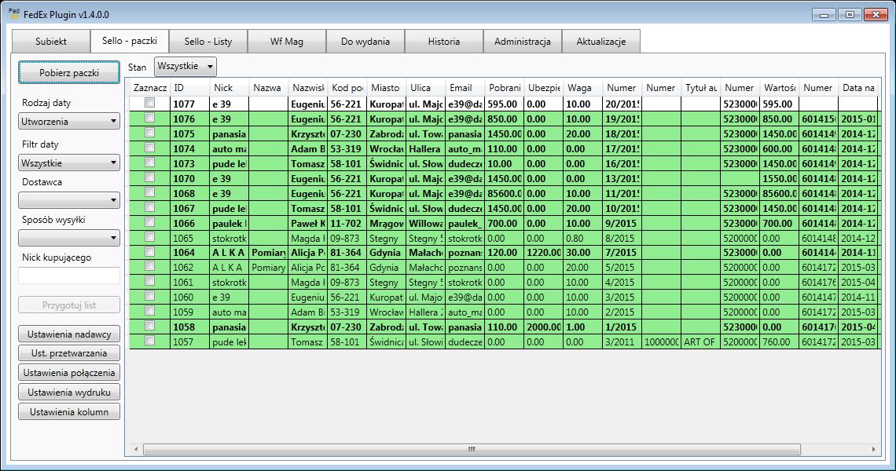Focus the Nick kupującego input field
The width and height of the screenshot is (896, 471).
(69, 276)
